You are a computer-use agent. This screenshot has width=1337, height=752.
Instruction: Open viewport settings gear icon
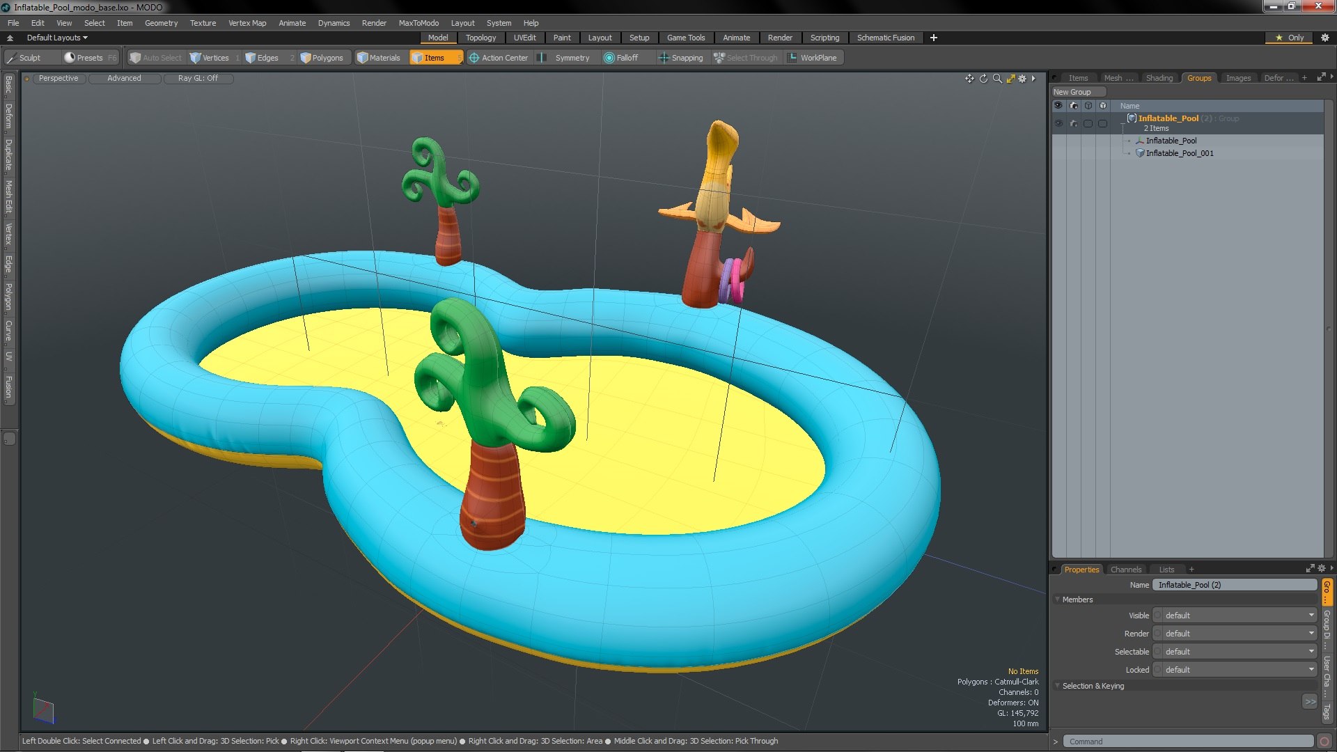(1022, 79)
